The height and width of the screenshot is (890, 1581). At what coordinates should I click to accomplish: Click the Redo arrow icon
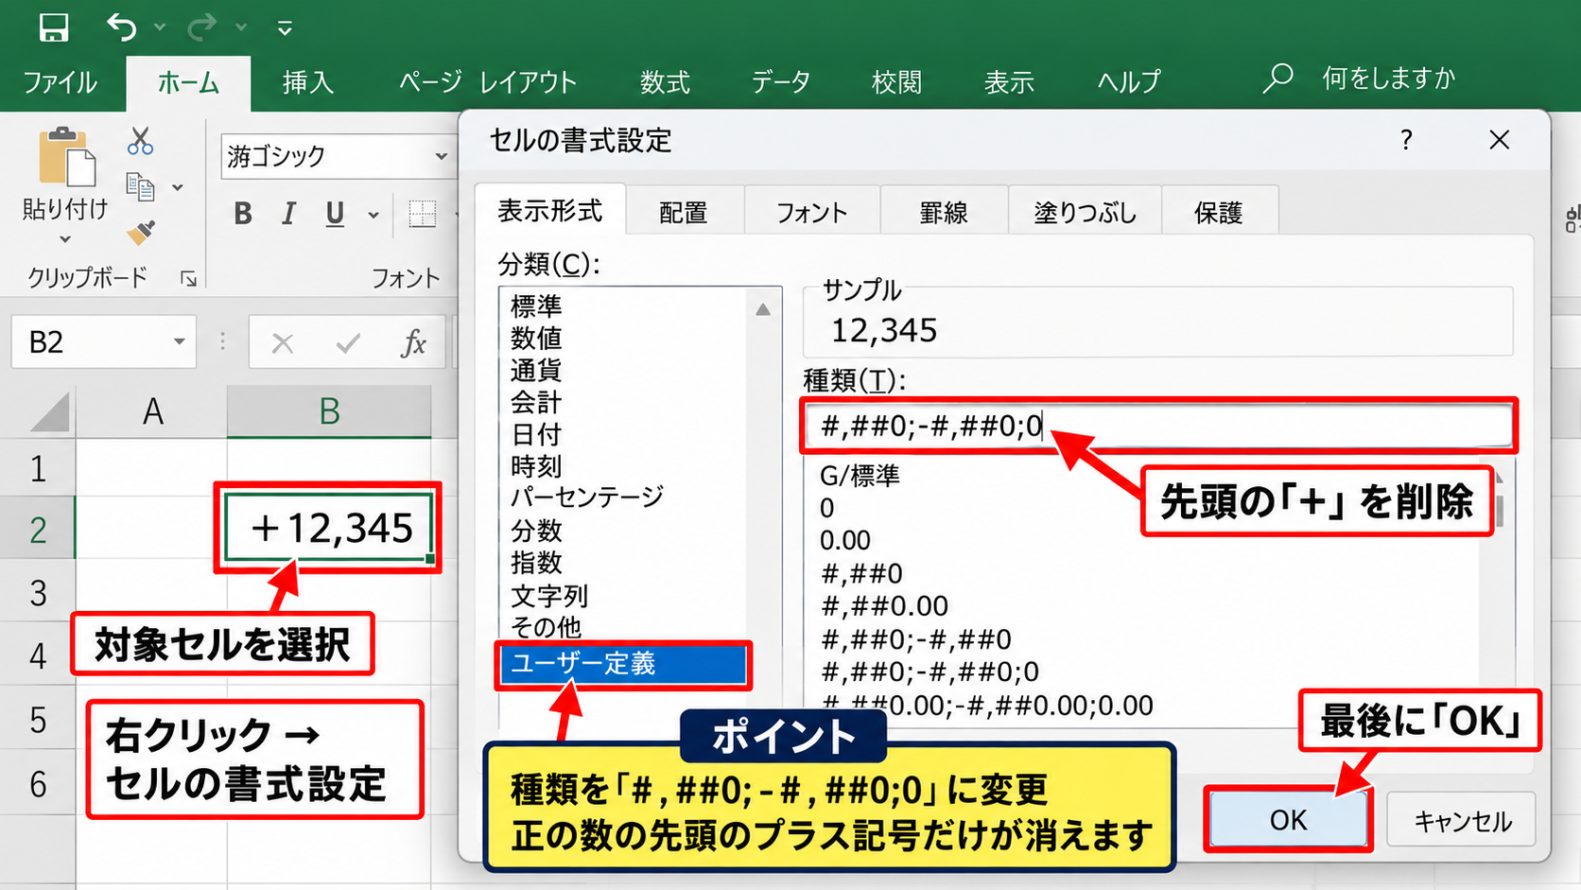201,27
